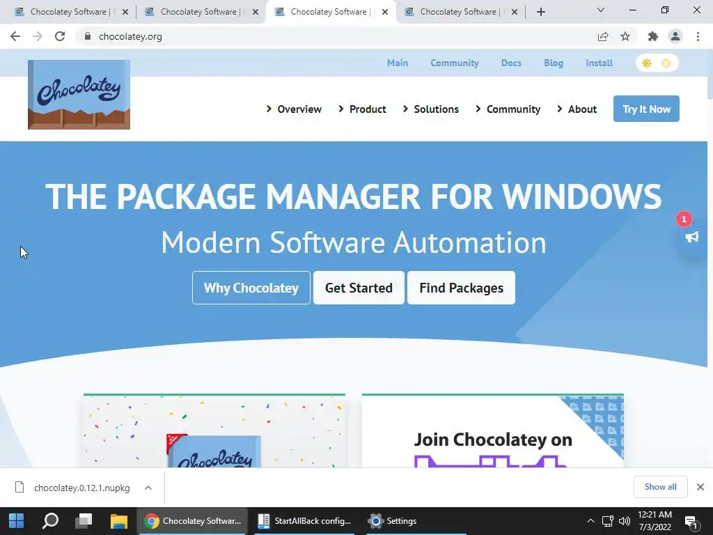Click the red notification badge 1
Viewport: 713px width, 535px height.
click(684, 219)
